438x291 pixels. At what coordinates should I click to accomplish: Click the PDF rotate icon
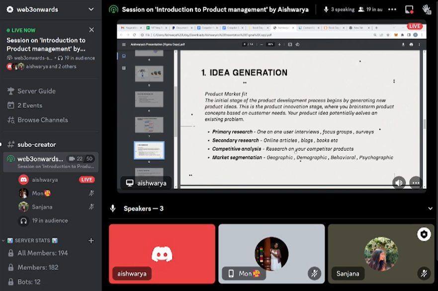[x=297, y=44]
